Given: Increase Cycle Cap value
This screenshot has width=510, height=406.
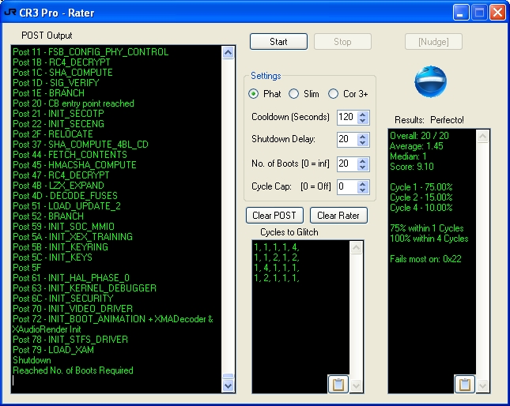Looking at the screenshot, I should click(x=363, y=183).
